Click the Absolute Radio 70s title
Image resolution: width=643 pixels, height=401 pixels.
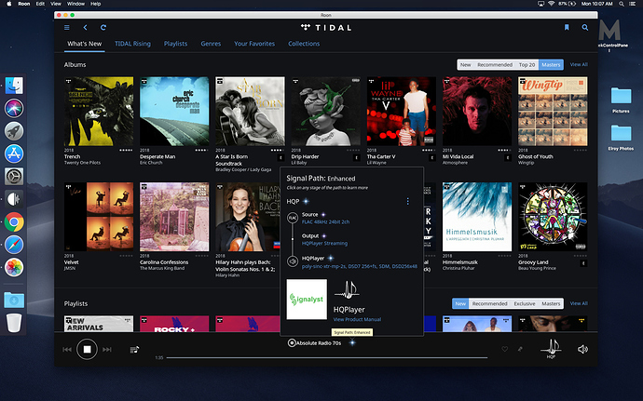pos(319,342)
